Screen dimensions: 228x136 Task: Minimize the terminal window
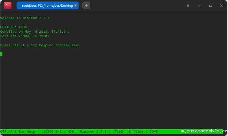tap(199, 5)
